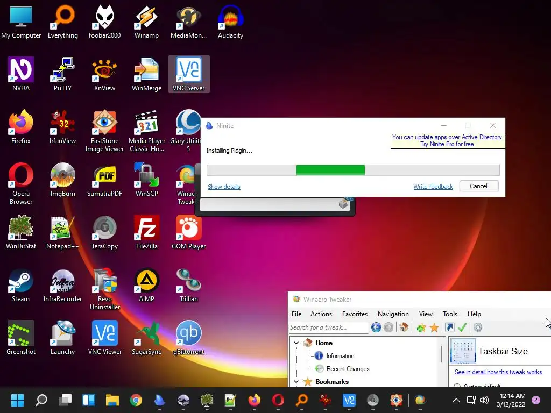The width and height of the screenshot is (551, 413).
Task: Select Recent Changes in Winaero tree
Action: (348, 369)
